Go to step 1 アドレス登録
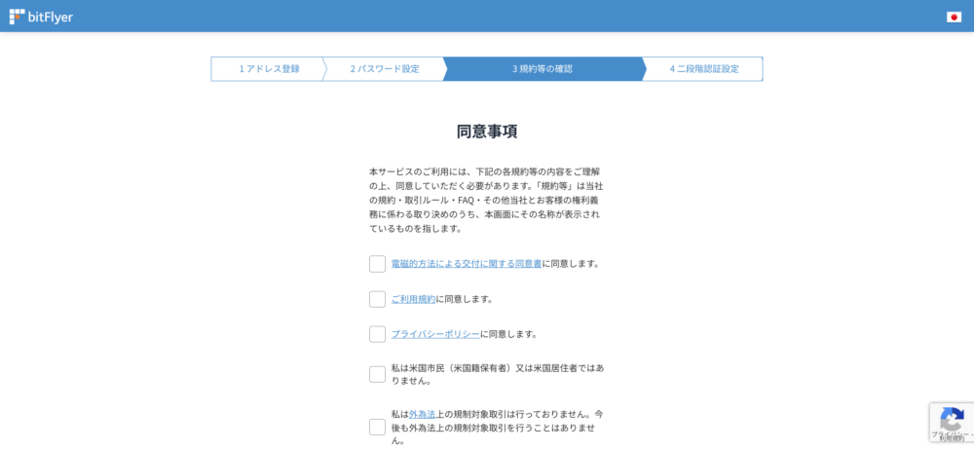 tap(269, 69)
